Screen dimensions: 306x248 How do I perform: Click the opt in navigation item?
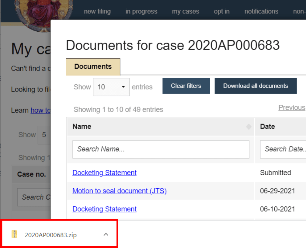pos(221,11)
